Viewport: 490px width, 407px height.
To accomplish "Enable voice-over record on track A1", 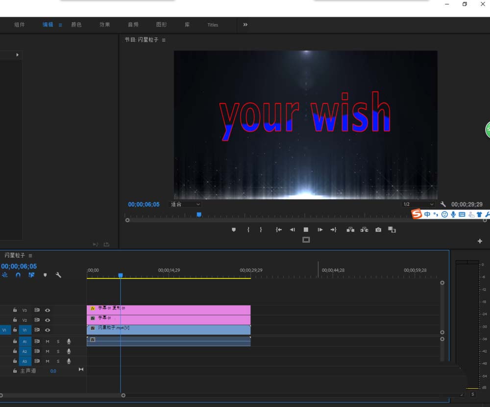I will [x=69, y=342].
